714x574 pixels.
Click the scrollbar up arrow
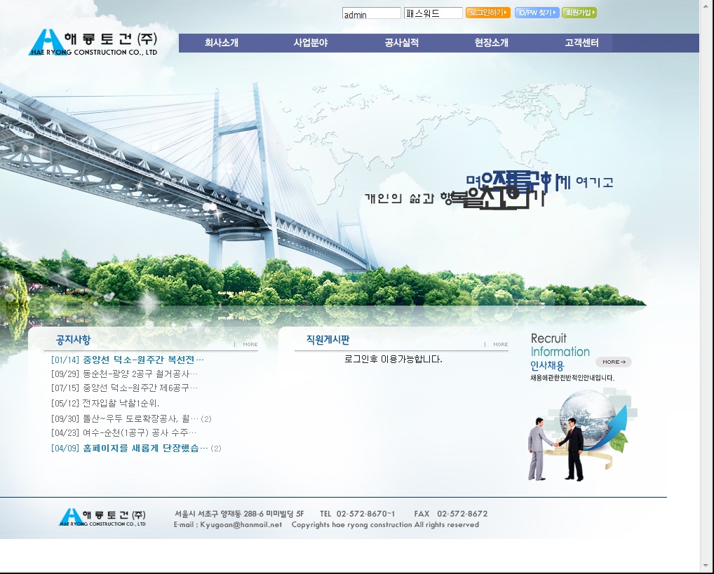tap(706, 6)
